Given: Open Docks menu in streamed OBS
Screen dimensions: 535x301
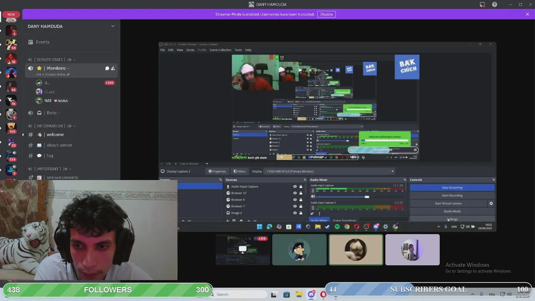Looking at the screenshot, I should coord(190,50).
